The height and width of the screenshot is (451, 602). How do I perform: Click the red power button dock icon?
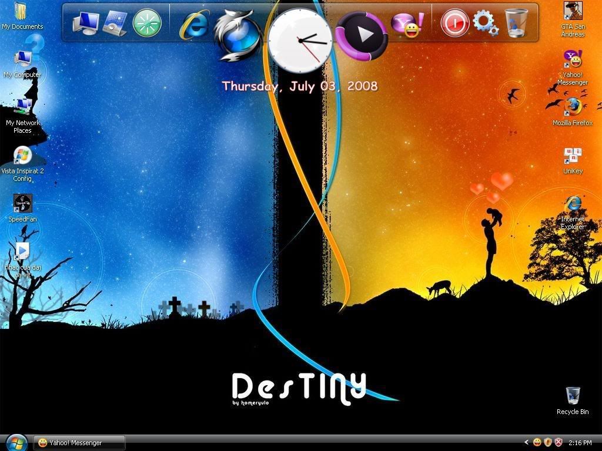pyautogui.click(x=455, y=23)
